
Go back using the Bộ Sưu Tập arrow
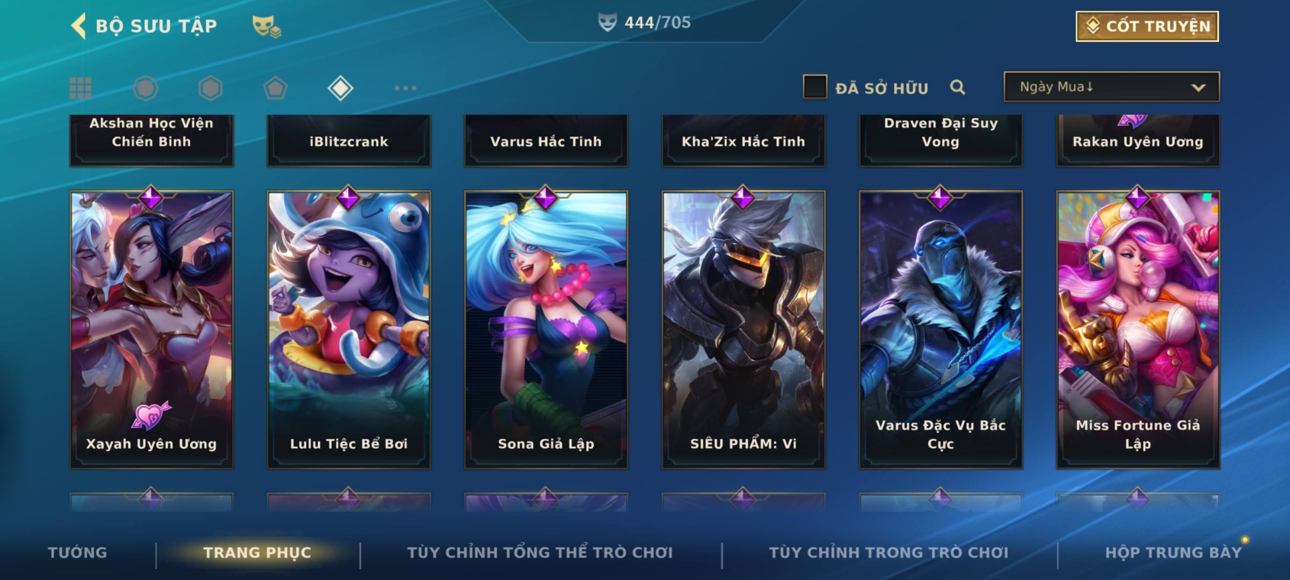pos(78,26)
